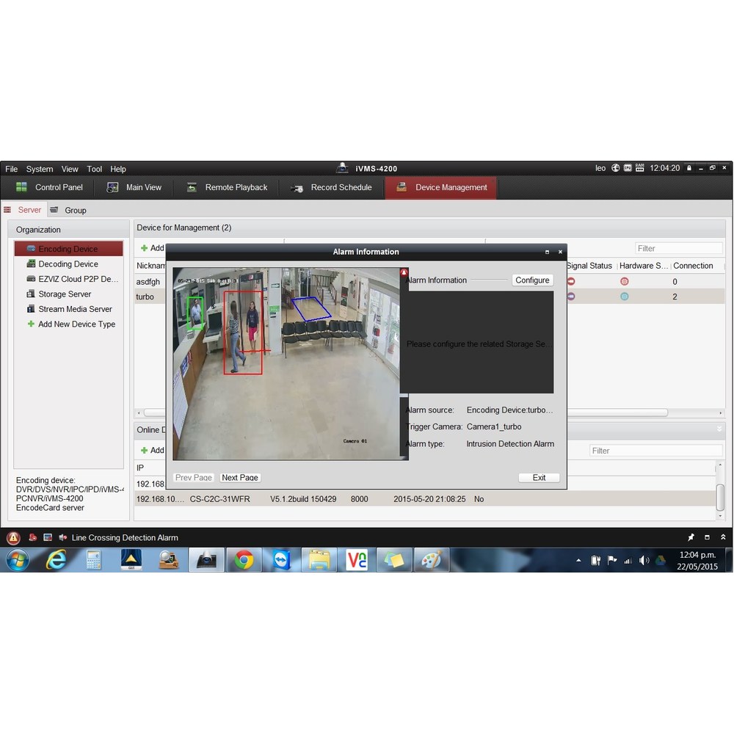Click the Connection column header
734x734 pixels.
click(693, 266)
